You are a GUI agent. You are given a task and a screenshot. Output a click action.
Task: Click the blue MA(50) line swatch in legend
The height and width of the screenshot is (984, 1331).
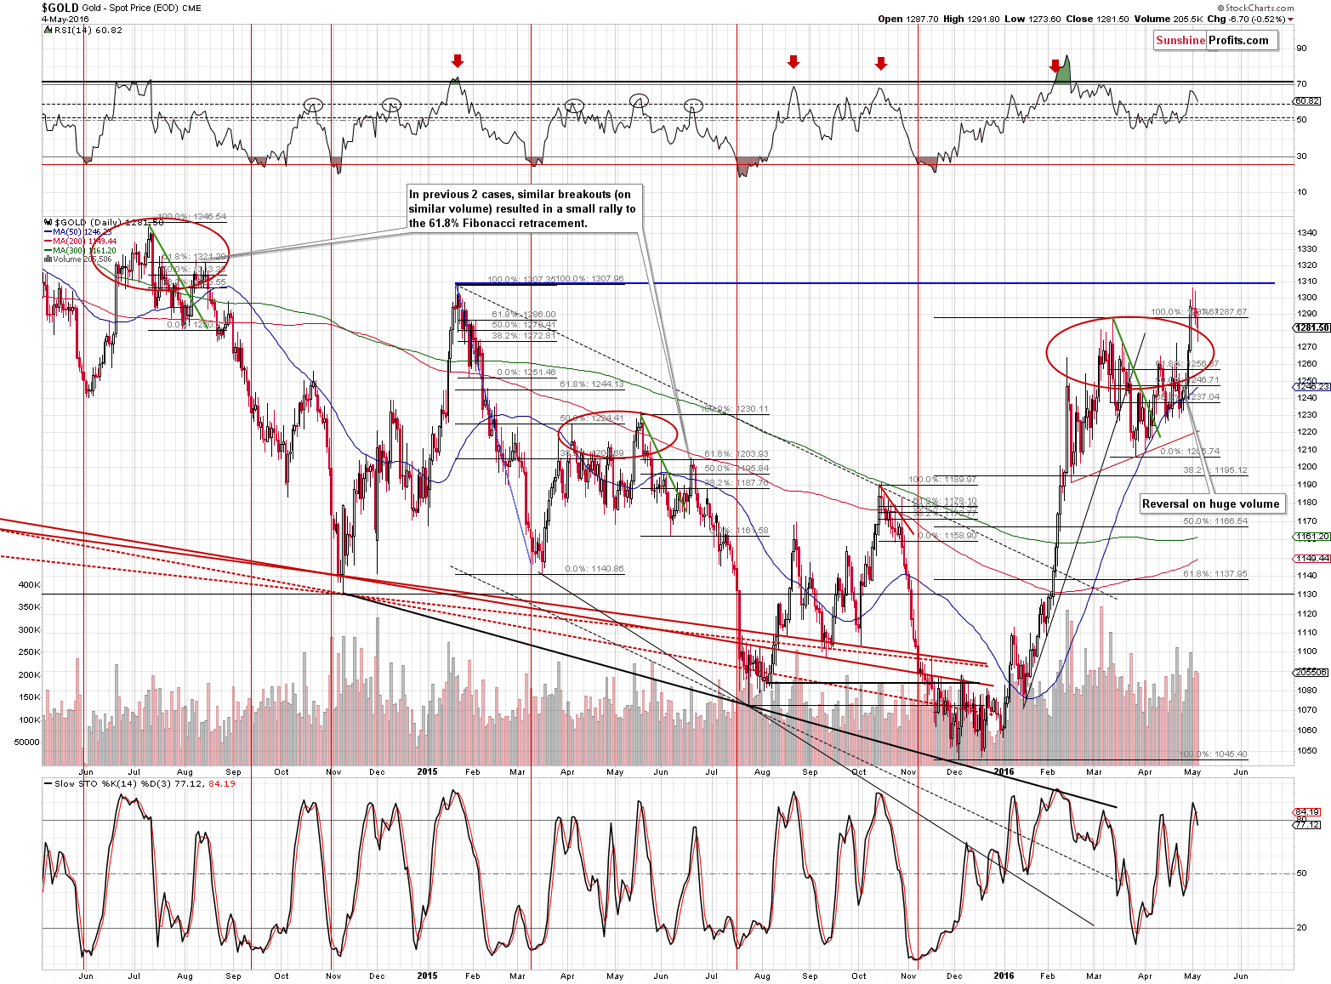[x=48, y=231]
